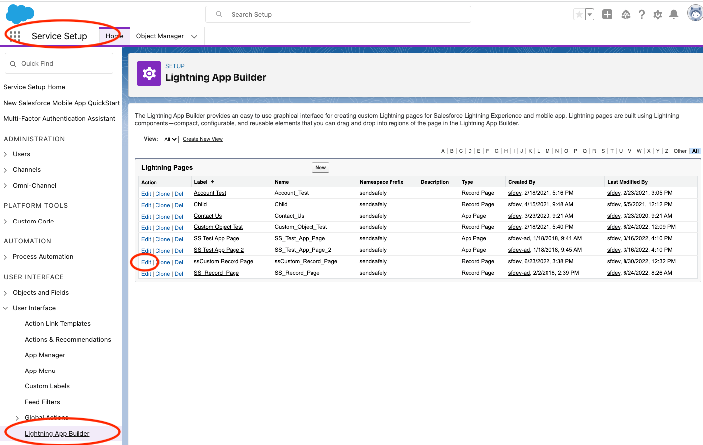The height and width of the screenshot is (445, 703).
Task: Open the SS Test App Page label
Action: pyautogui.click(x=216, y=238)
